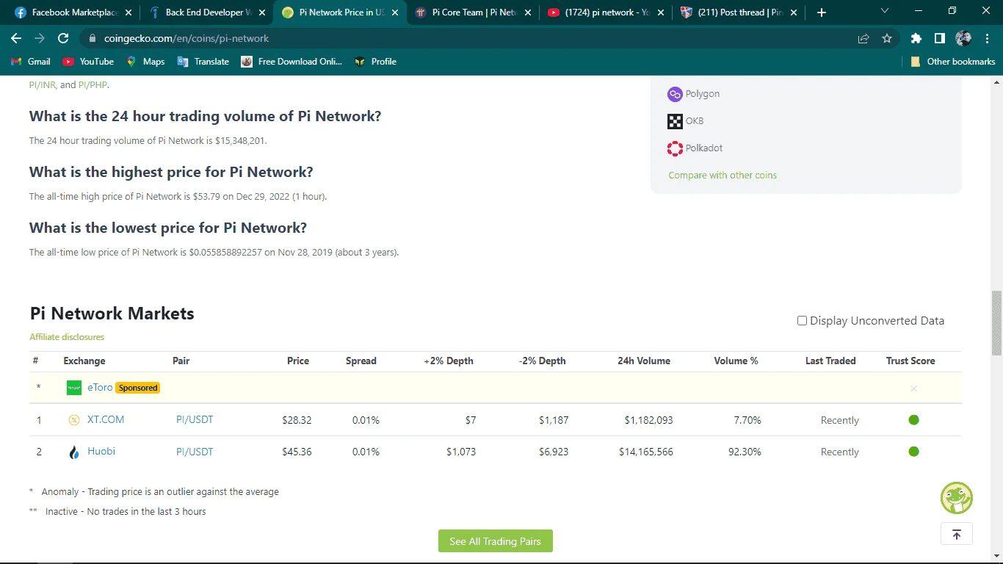Go back to the previous page
This screenshot has width=1003, height=564.
16,38
